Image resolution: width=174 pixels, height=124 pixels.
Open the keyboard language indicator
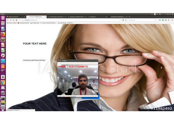click(x=155, y=14)
